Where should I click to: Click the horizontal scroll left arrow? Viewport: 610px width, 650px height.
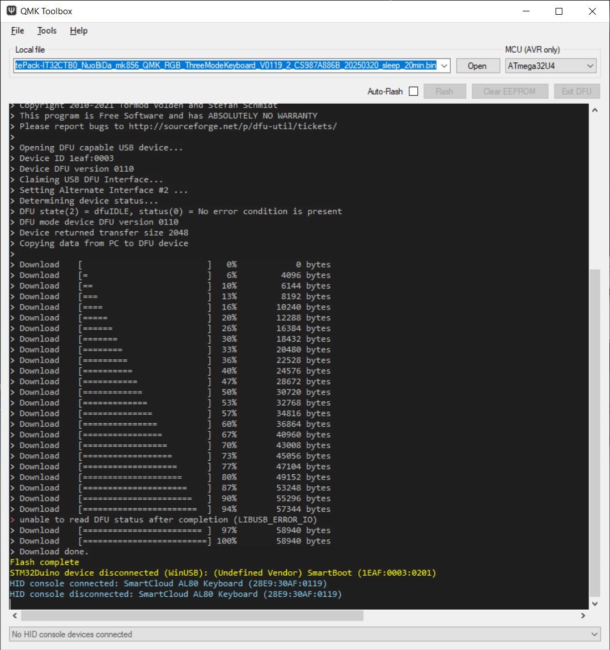(x=15, y=615)
